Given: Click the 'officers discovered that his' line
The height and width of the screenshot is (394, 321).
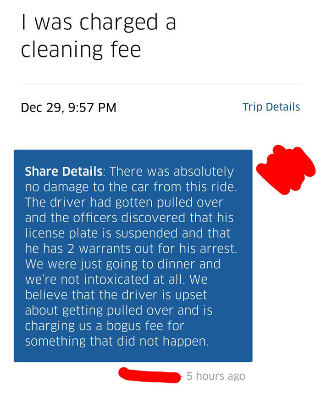Looking at the screenshot, I should (129, 218).
